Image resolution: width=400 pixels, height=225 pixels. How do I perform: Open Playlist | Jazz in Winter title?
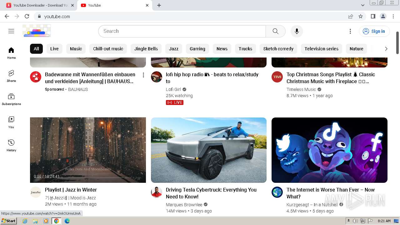click(x=71, y=190)
